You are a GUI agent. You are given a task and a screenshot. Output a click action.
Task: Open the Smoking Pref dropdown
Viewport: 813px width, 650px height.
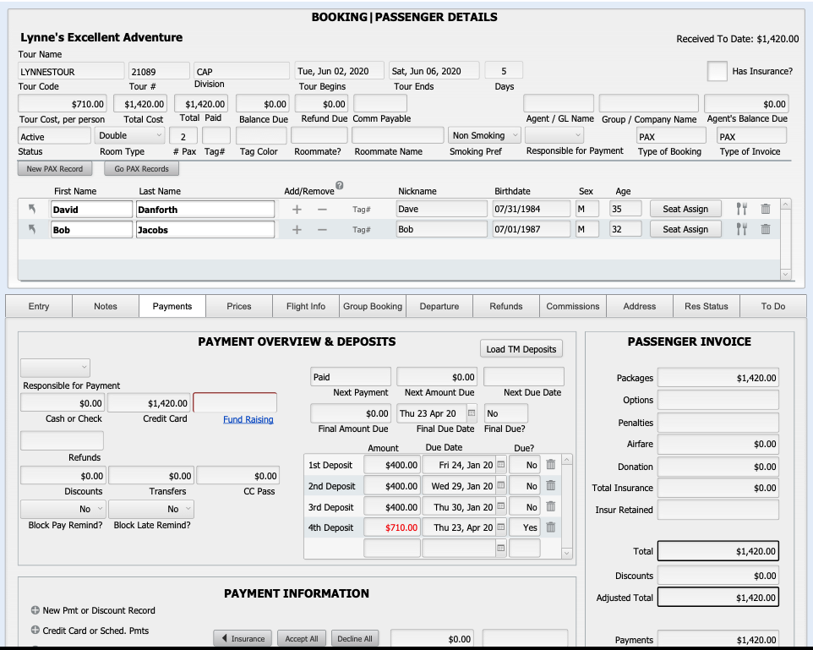(484, 135)
